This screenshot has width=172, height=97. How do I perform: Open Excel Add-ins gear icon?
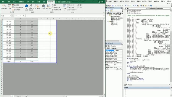(31, 7)
